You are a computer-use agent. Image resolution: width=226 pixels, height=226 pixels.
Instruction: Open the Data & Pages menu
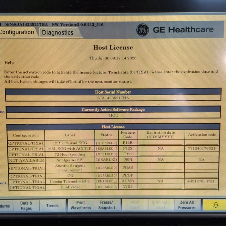tap(26, 206)
